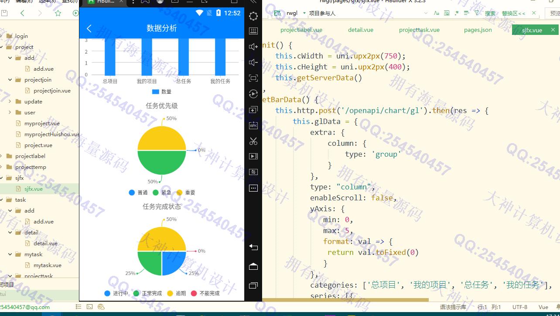Click UTF-8 encoding in status bar
The width and height of the screenshot is (560, 316).
[x=520, y=307]
